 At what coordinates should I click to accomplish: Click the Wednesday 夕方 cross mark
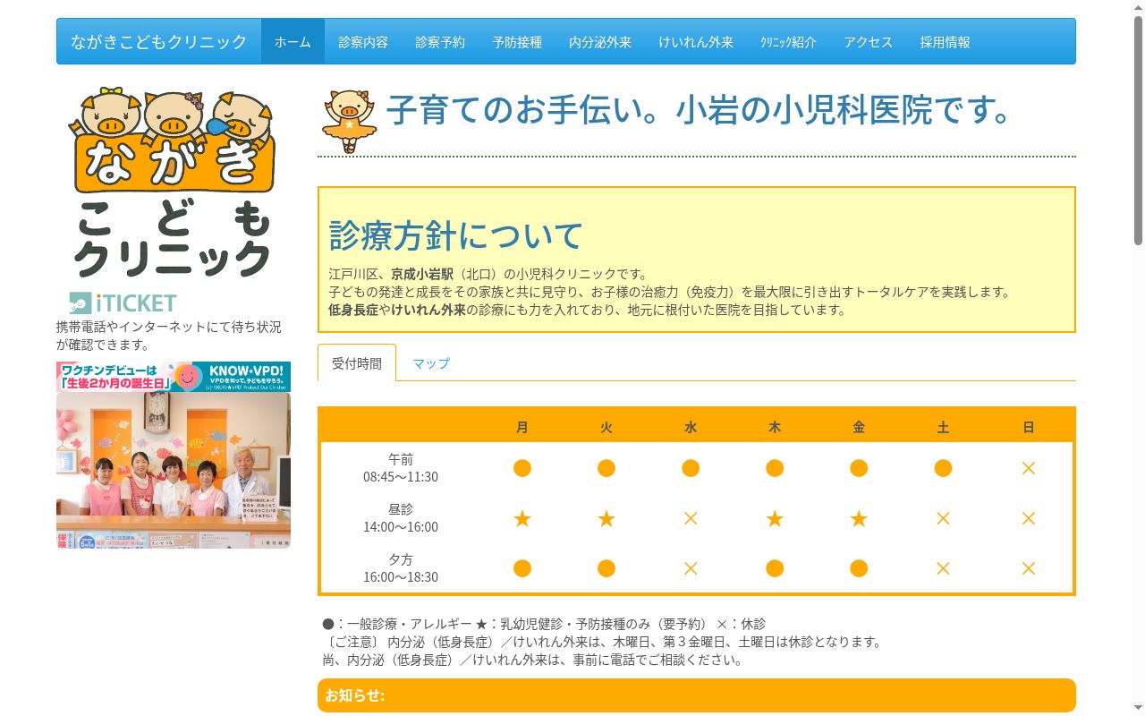pos(691,568)
